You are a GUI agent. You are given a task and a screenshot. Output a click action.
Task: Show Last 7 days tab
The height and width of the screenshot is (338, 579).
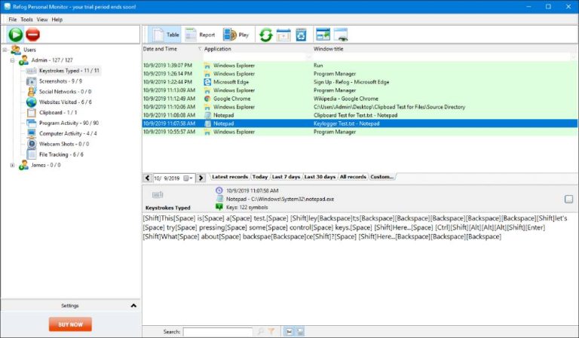pyautogui.click(x=286, y=177)
